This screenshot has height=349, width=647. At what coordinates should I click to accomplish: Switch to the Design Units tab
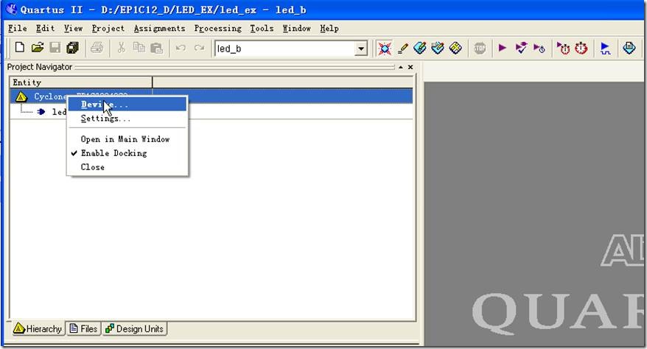click(x=134, y=329)
